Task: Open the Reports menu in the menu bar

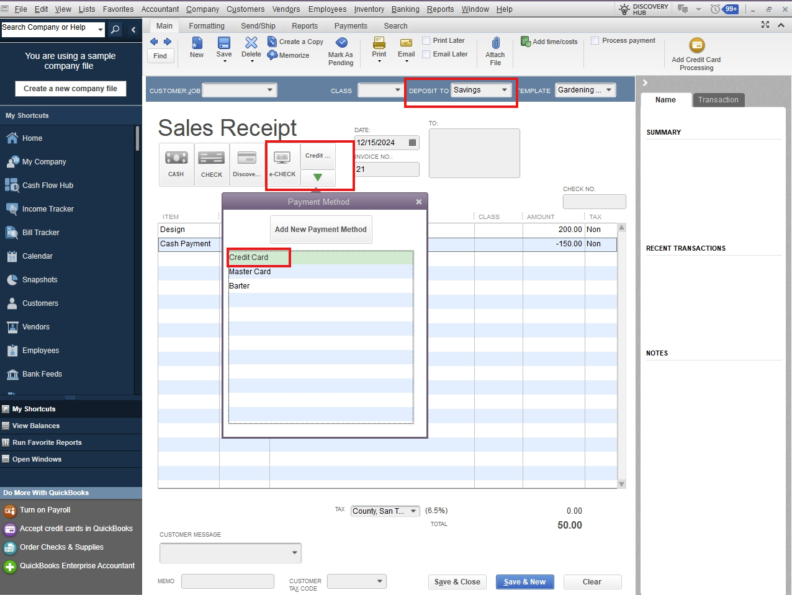Action: [441, 9]
